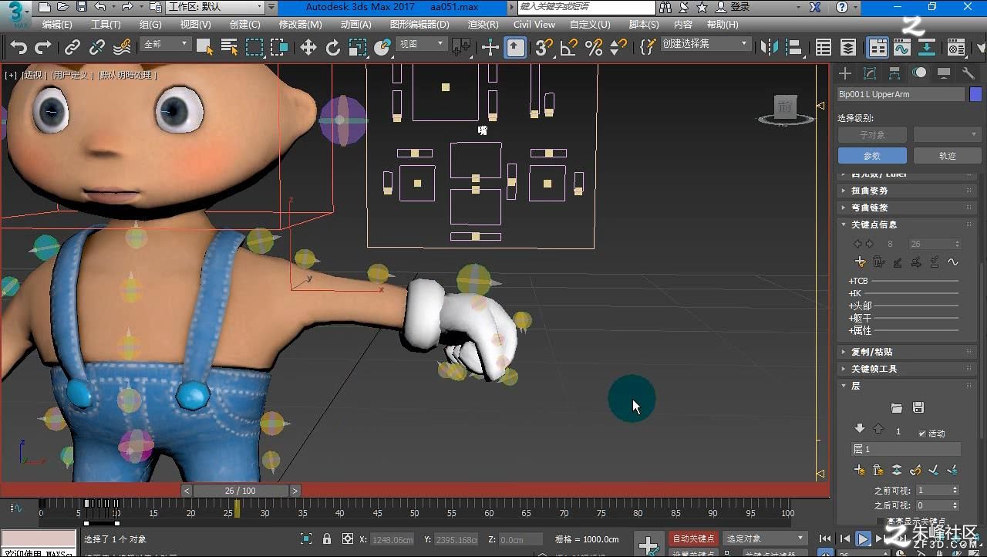Toggle Angle Snap button
987x557 pixels.
(x=569, y=48)
